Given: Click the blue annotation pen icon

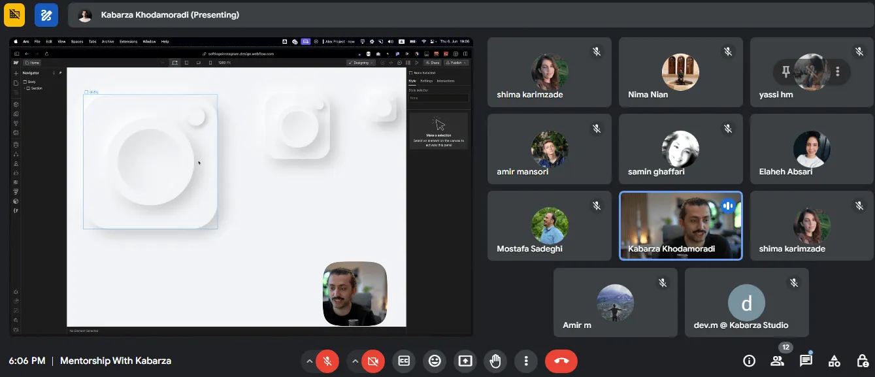Looking at the screenshot, I should click(x=46, y=14).
